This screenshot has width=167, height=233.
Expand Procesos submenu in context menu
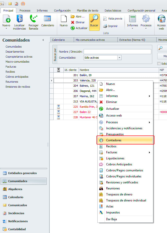click(125, 122)
